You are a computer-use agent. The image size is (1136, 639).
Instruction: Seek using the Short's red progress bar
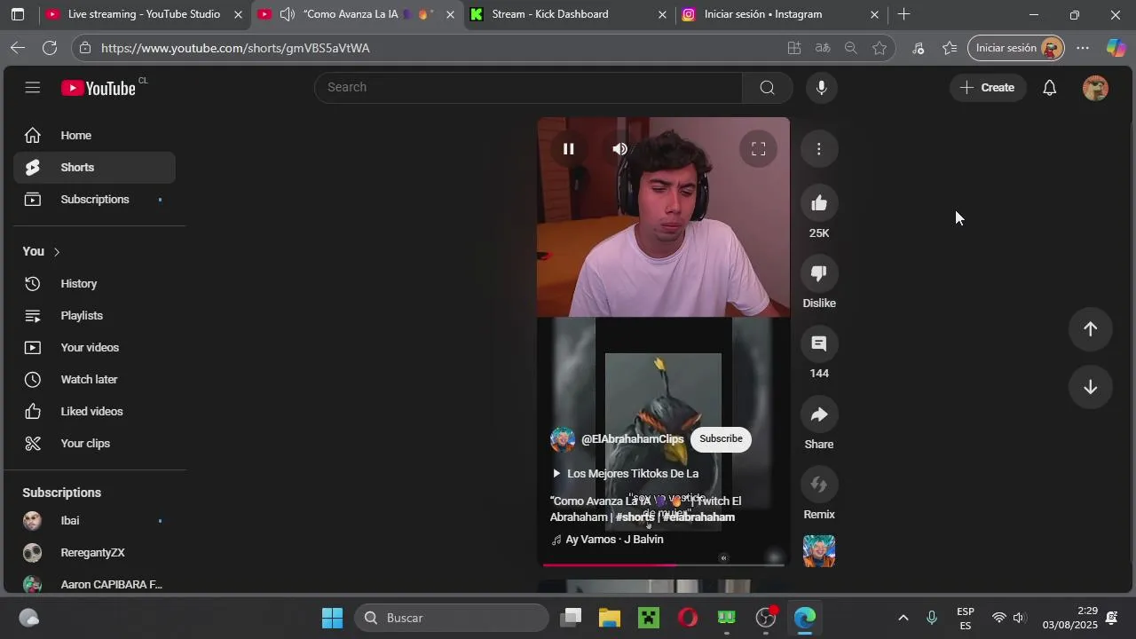click(x=663, y=564)
